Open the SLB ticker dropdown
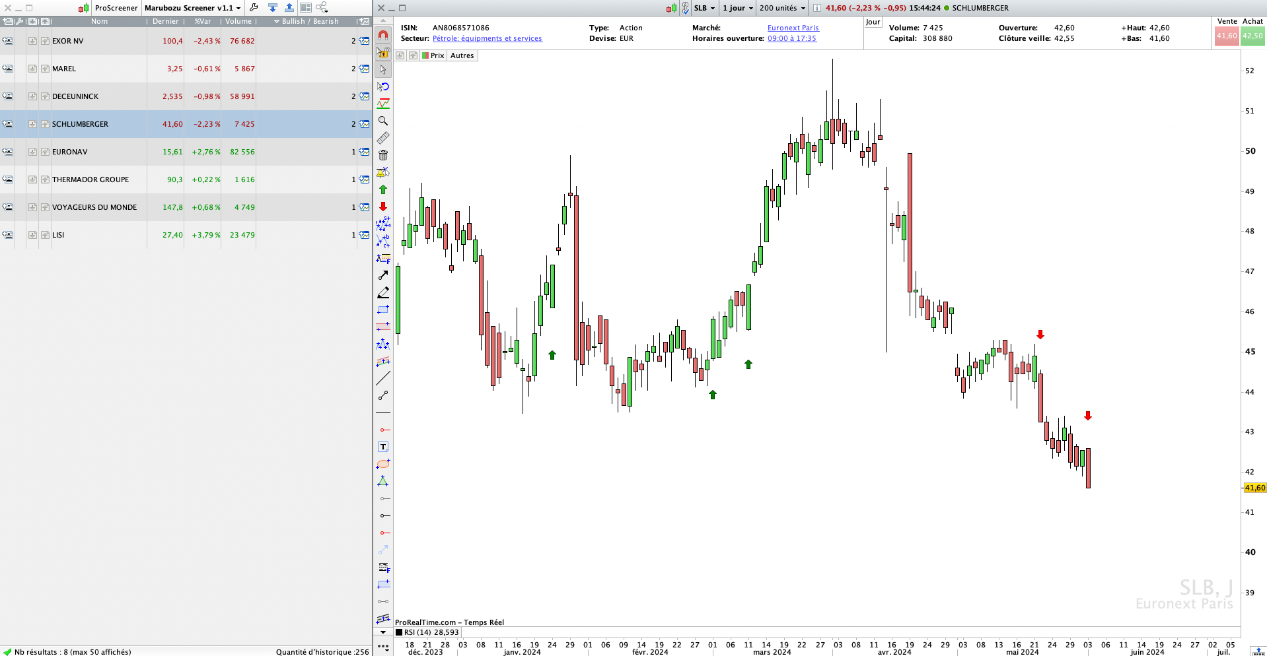Viewport: 1267px width, 656px height. click(704, 8)
